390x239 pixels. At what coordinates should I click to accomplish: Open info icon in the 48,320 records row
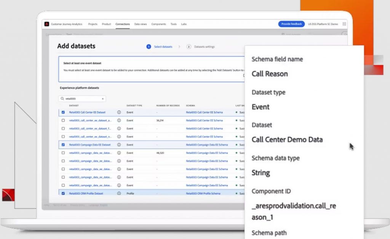[119, 153]
